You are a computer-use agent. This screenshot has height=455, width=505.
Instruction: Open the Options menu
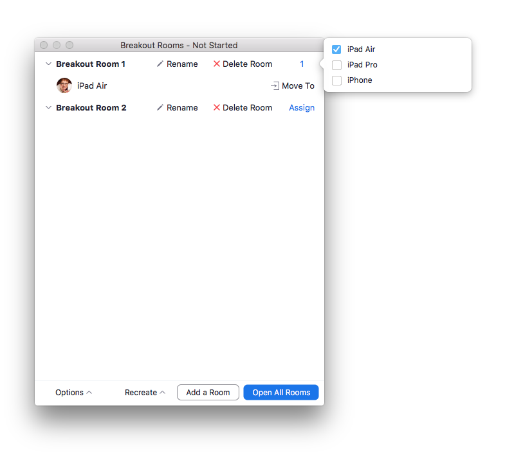click(73, 393)
